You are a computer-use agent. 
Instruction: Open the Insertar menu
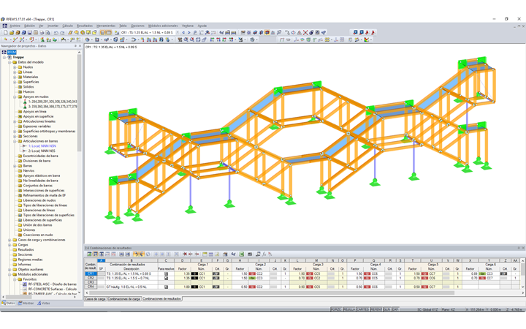coord(53,26)
